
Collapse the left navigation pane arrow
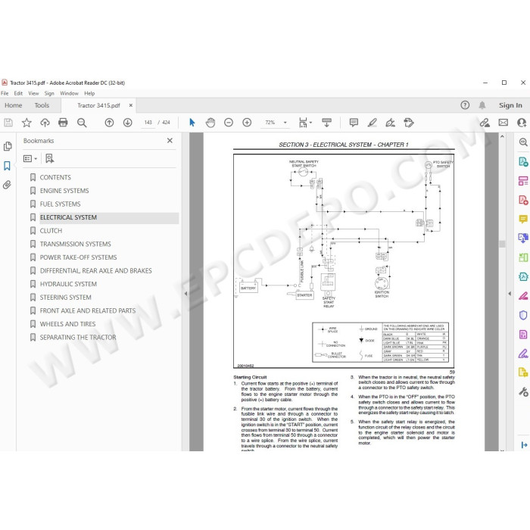(x=185, y=294)
